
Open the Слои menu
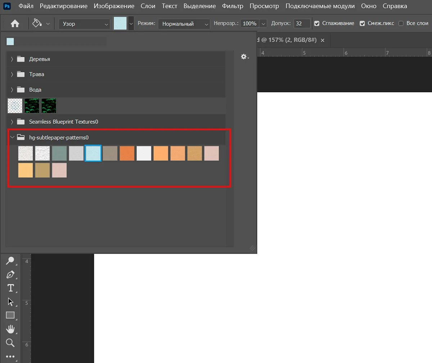pyautogui.click(x=148, y=6)
